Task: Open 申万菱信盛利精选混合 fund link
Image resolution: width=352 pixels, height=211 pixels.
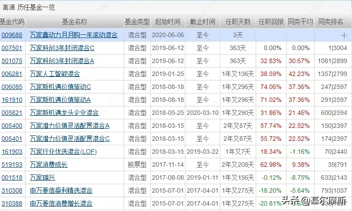Action: [61, 190]
